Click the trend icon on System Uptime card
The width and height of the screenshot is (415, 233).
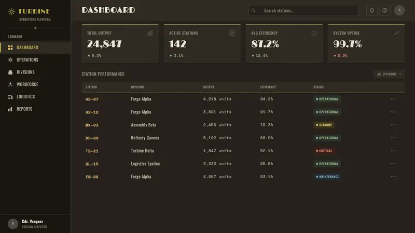396,33
